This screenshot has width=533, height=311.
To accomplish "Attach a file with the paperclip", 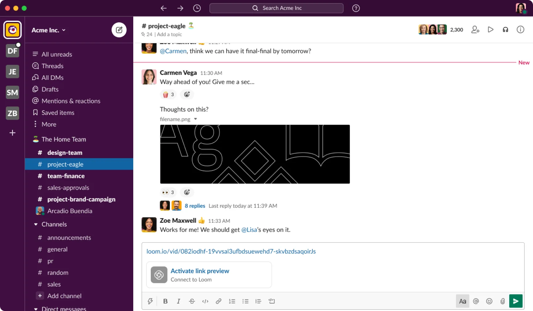I will click(502, 301).
